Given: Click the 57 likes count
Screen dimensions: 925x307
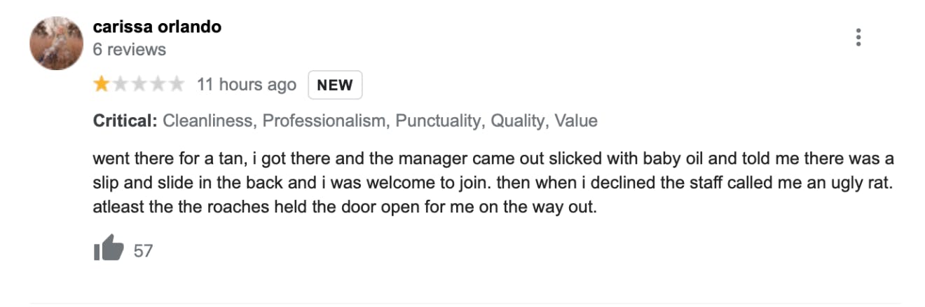Looking at the screenshot, I should [143, 251].
